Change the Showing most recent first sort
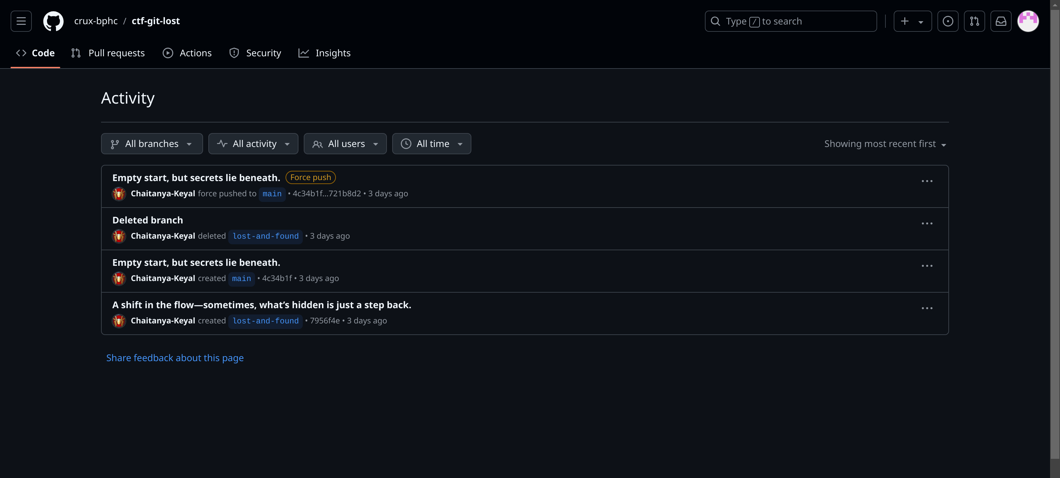Screen dimensions: 1060x478 885,144
